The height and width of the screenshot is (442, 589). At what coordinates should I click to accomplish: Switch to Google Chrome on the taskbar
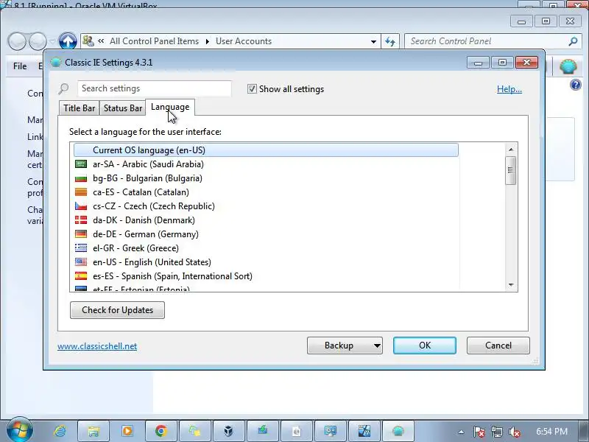161,431
